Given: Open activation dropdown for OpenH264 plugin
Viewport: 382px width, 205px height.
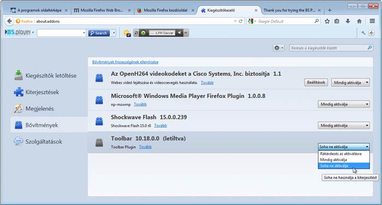Looking at the screenshot, I should pyautogui.click(x=350, y=82).
